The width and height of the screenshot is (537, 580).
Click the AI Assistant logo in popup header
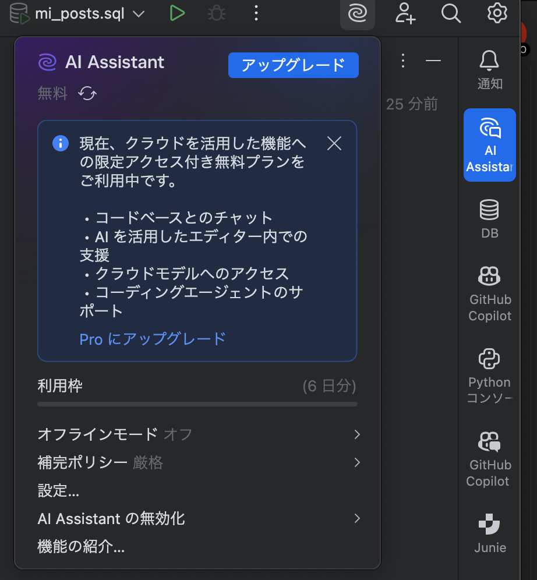pyautogui.click(x=47, y=62)
